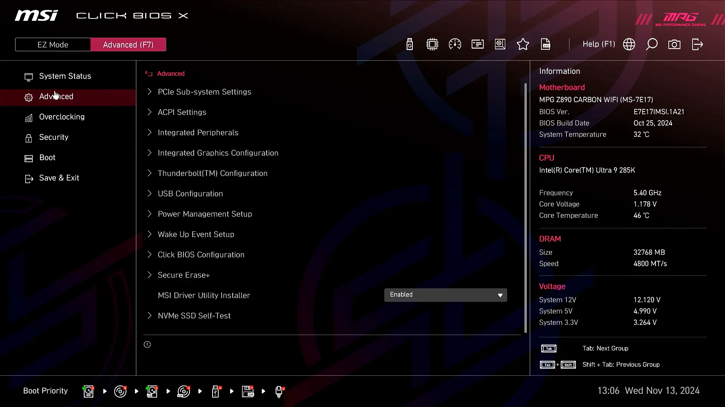This screenshot has width=725, height=407.
Task: Click the globe language icon
Action: 629,44
